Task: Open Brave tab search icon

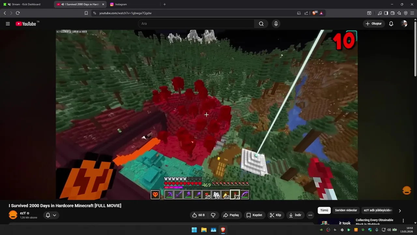Action: click(x=369, y=13)
